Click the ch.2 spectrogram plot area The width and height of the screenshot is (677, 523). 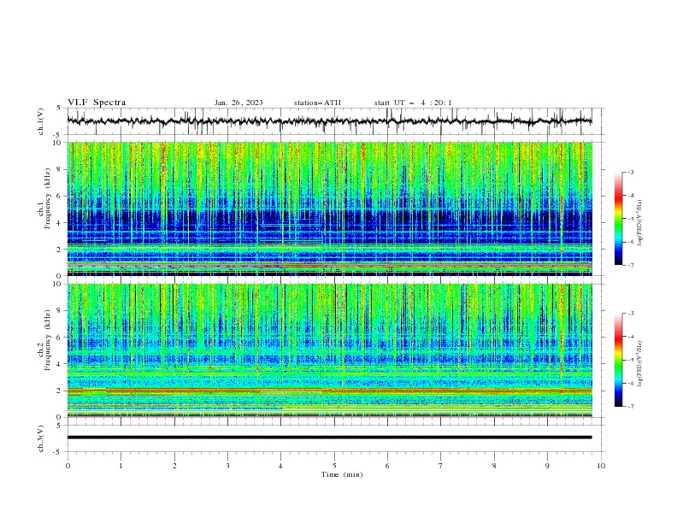(x=329, y=350)
